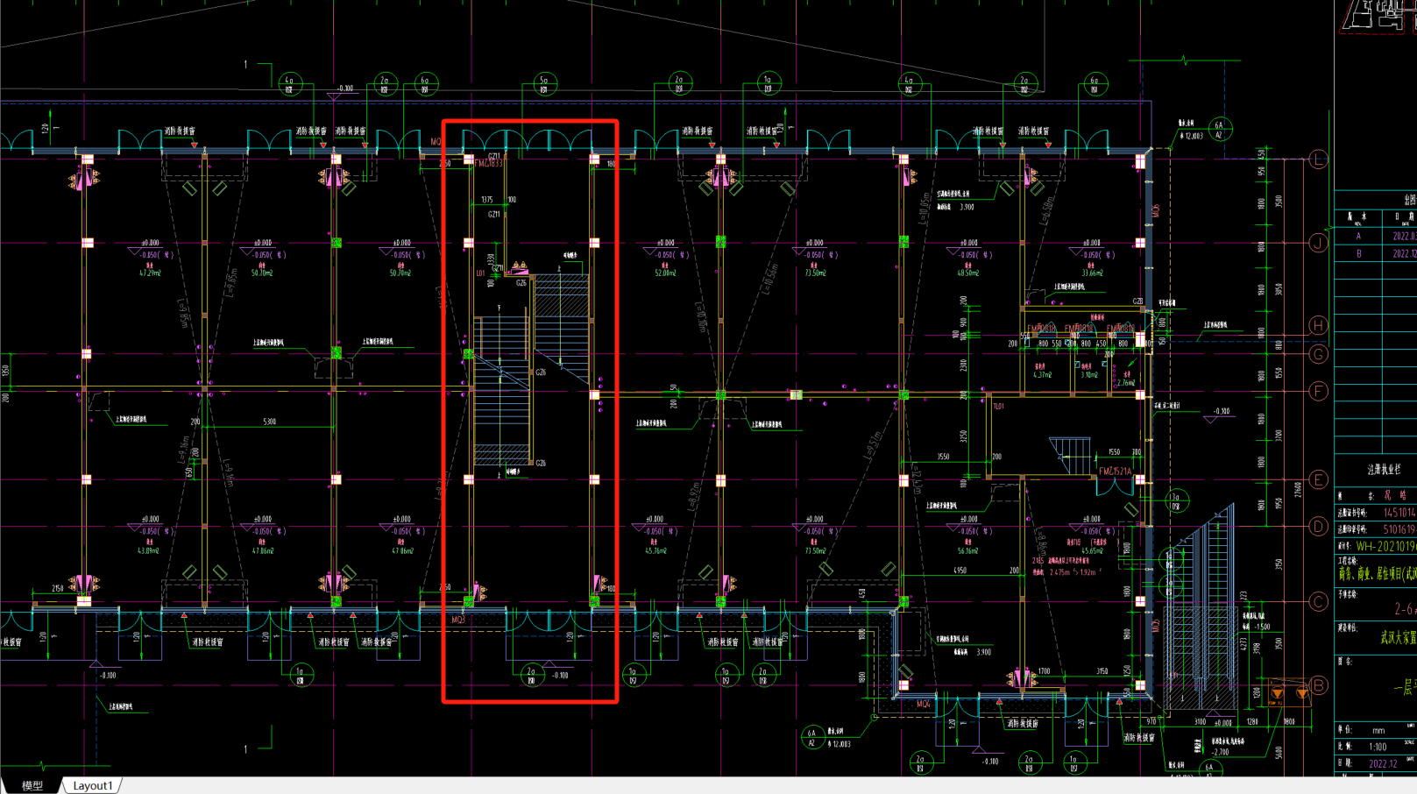Screen dimensions: 1417x794
Task: Click room area text 47.29m2
Action: coord(150,273)
